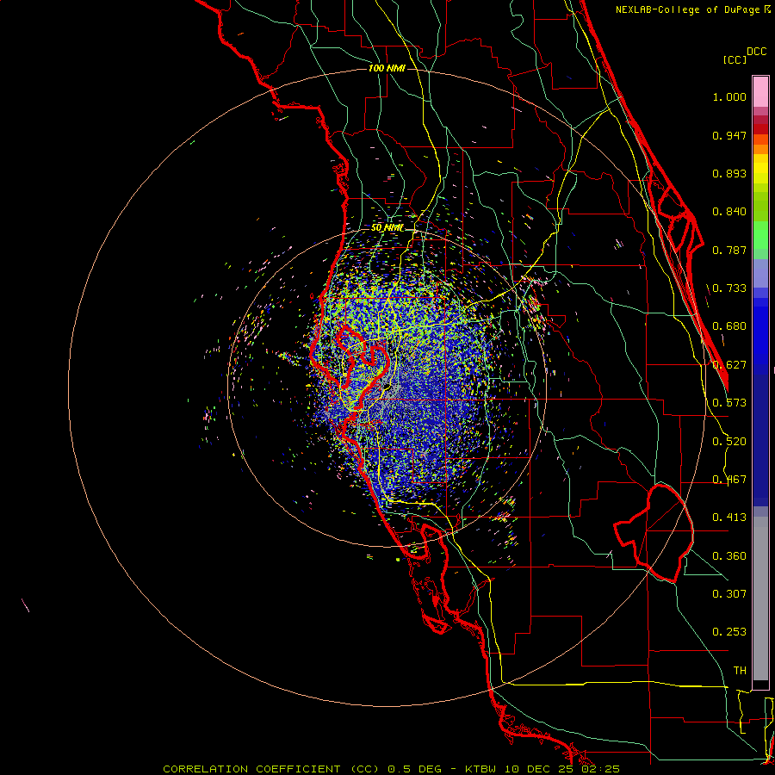Viewport: 775px width, 775px height.
Task: Click the KTBW station identifier
Action: 480,769
